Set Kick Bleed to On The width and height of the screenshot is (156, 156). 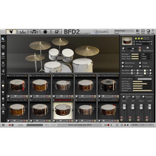(145, 71)
